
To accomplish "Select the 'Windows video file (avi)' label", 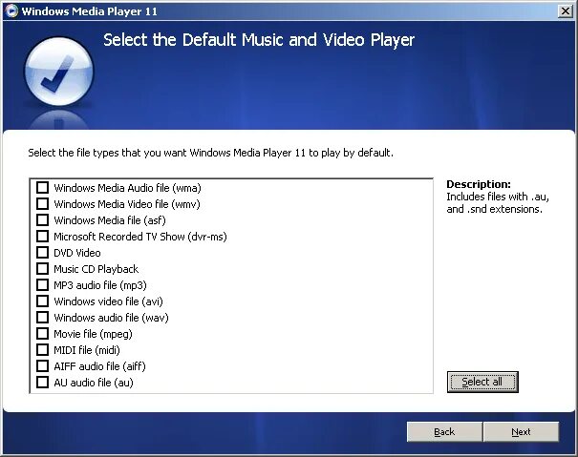I will (108, 301).
